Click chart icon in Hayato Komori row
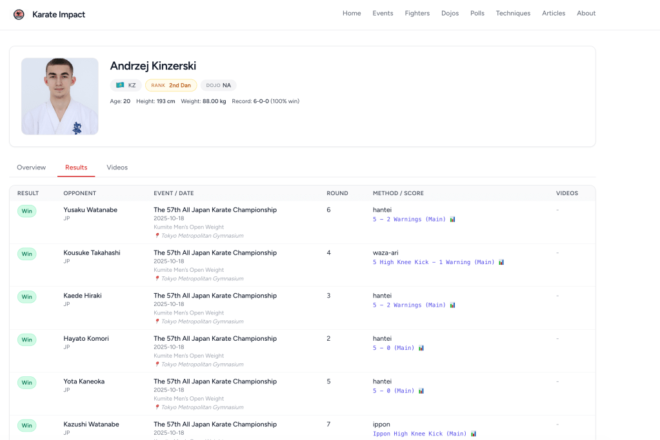 point(421,348)
